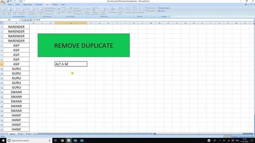Click Remove Duplicates in Data Tools
The height and width of the screenshot is (143, 255).
click(95, 11)
